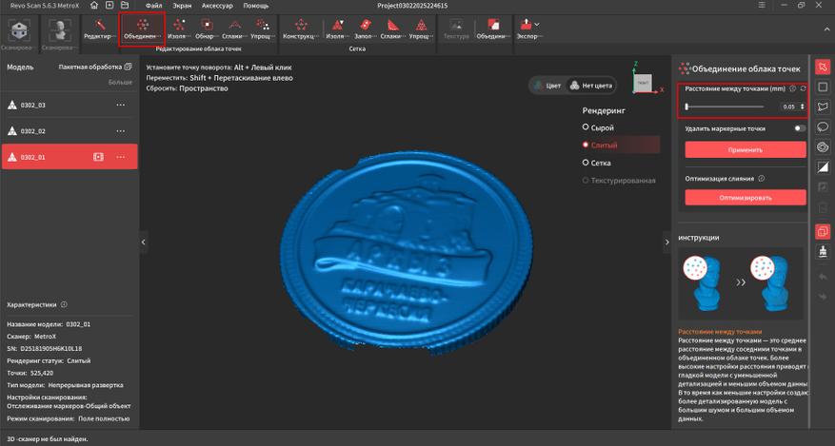Open options menu for 0302_01
The width and height of the screenshot is (835, 446).
pos(121,157)
